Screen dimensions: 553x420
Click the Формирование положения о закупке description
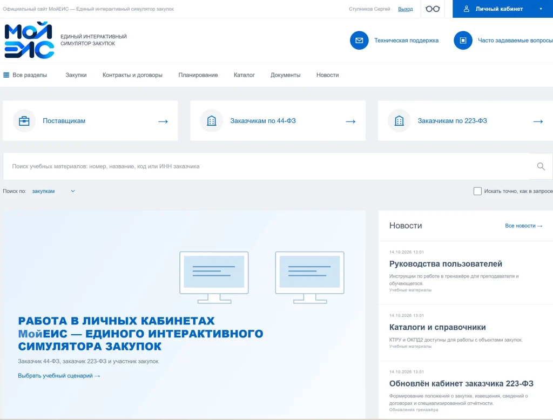point(458,399)
